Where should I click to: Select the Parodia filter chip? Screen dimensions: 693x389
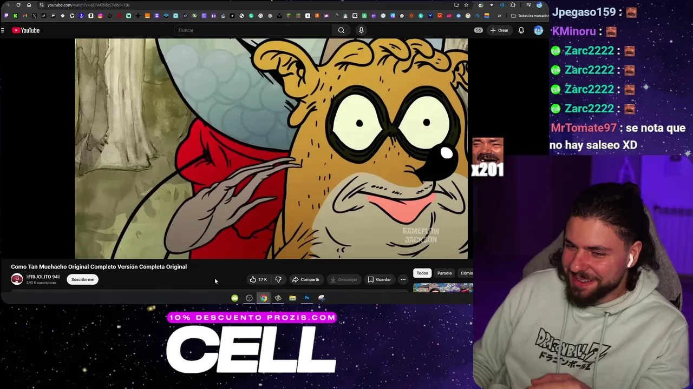point(444,273)
